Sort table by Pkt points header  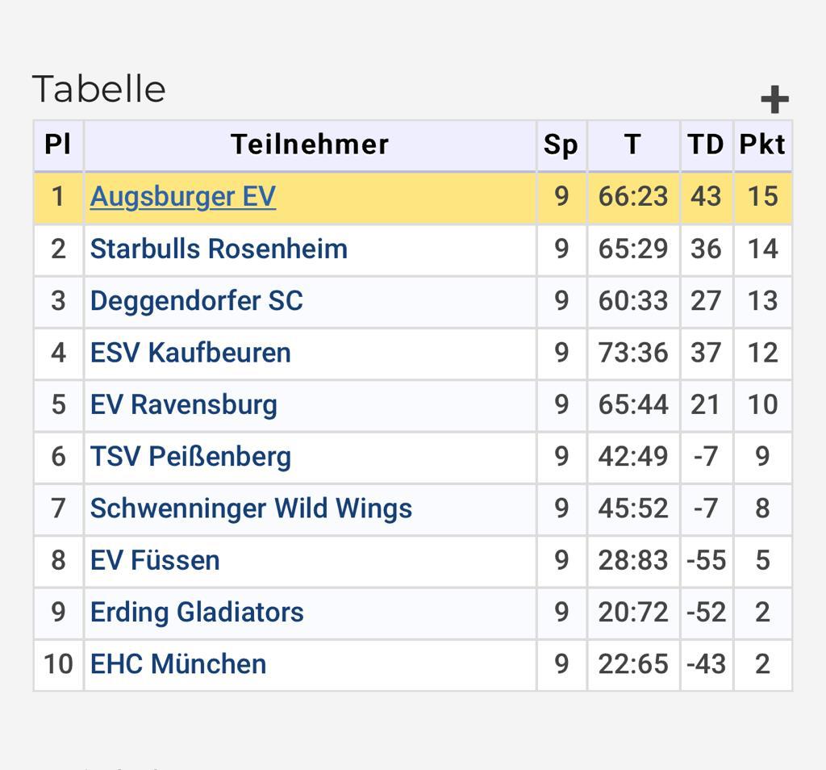(x=763, y=145)
